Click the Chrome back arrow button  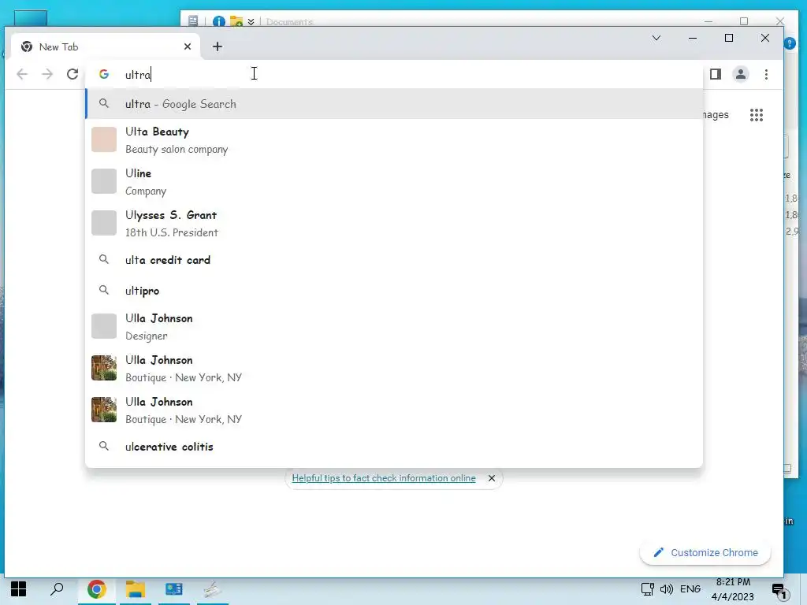click(22, 74)
